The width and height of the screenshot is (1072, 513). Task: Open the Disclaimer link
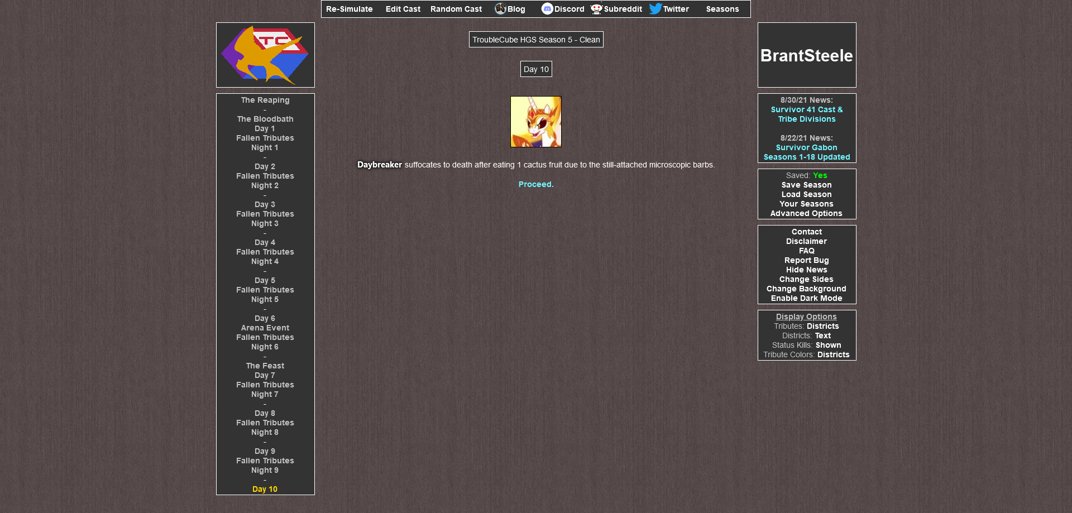[x=807, y=241]
